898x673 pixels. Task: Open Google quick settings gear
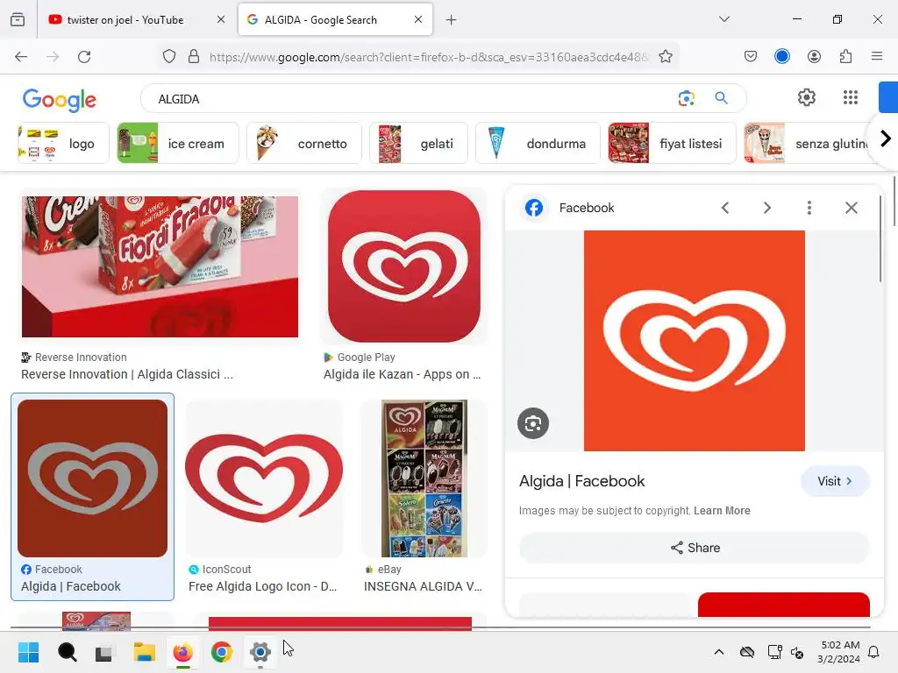pos(807,98)
